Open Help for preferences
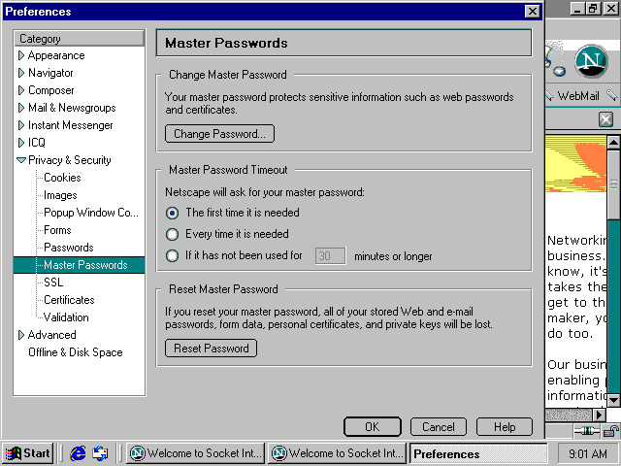This screenshot has width=621, height=466. coord(505,427)
